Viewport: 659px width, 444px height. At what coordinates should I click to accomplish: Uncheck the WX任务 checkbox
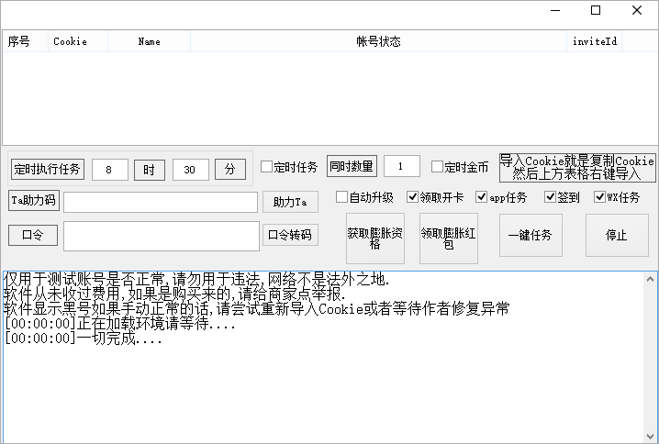[599, 197]
